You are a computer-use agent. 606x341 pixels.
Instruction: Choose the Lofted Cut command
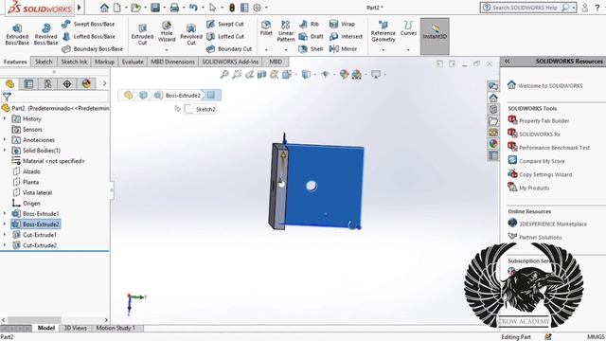[225, 36]
